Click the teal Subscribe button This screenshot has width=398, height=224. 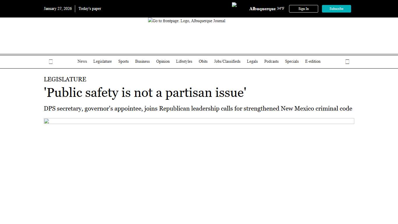[x=336, y=9]
